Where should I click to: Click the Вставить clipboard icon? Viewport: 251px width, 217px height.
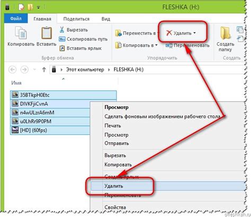47,33
